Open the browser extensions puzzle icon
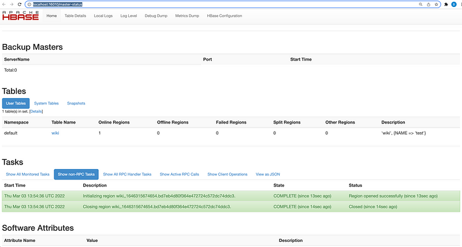 [446, 3]
